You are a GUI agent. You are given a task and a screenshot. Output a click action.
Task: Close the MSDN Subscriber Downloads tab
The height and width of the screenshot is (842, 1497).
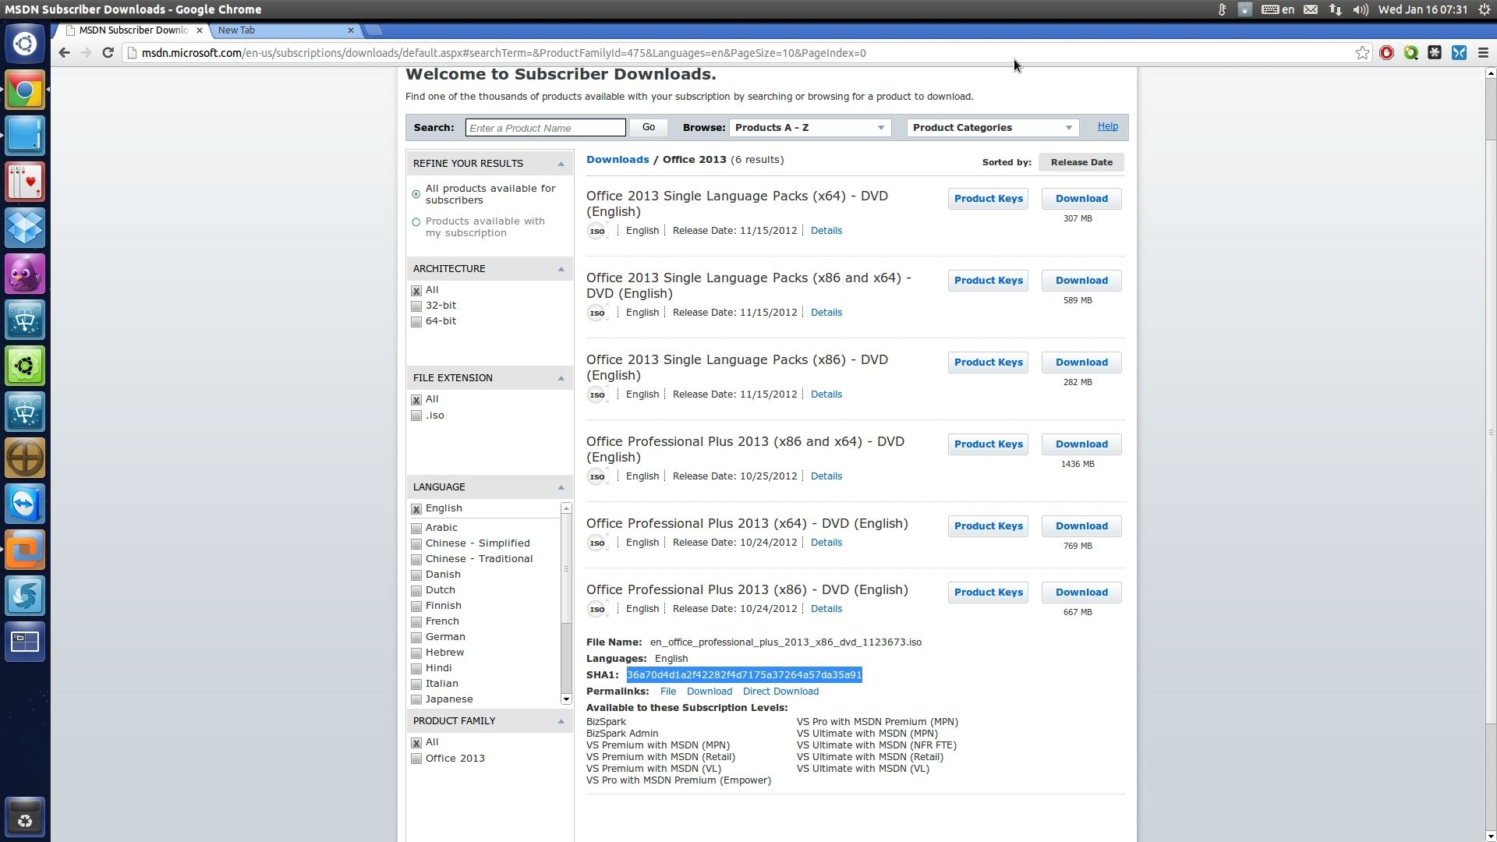tap(200, 30)
